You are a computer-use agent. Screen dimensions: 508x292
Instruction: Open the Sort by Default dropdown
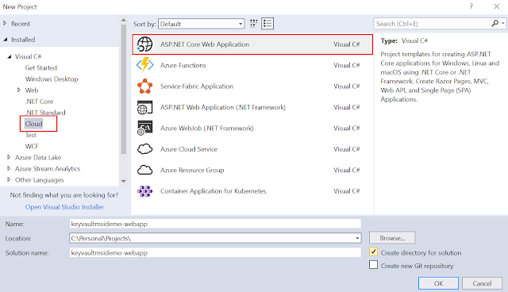pyautogui.click(x=201, y=24)
